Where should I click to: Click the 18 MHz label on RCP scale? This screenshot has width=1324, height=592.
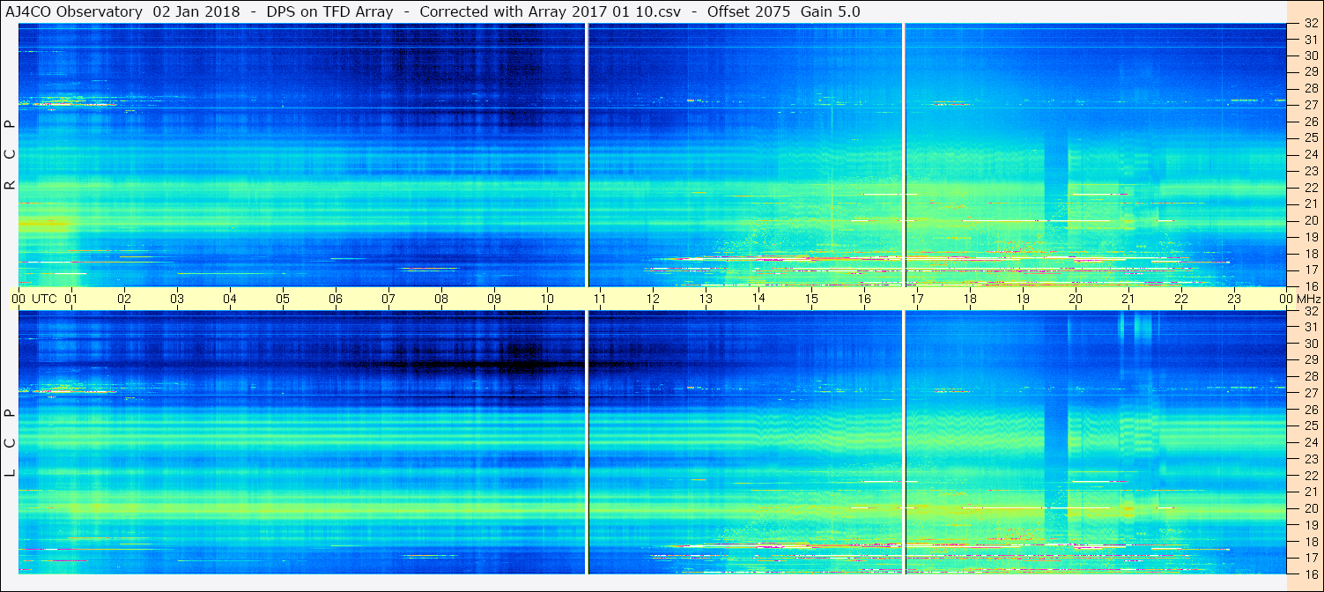(x=1311, y=253)
